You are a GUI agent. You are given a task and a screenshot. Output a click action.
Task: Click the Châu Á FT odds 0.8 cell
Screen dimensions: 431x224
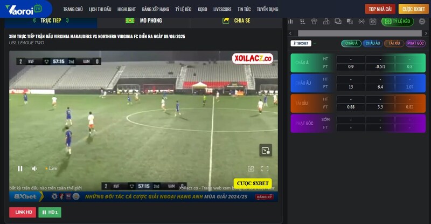point(409,67)
